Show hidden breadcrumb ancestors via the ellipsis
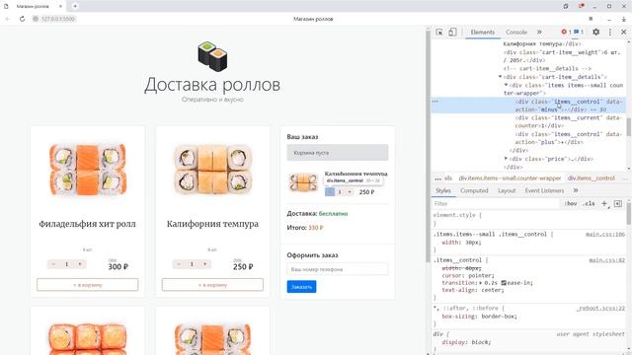The width and height of the screenshot is (632, 355). 438,177
